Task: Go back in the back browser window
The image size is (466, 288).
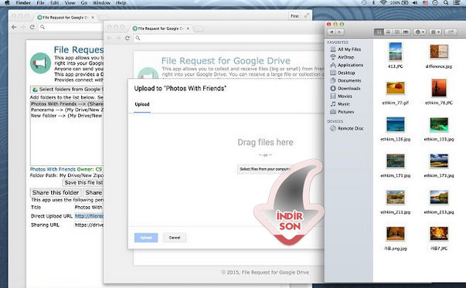Action: pos(14,27)
